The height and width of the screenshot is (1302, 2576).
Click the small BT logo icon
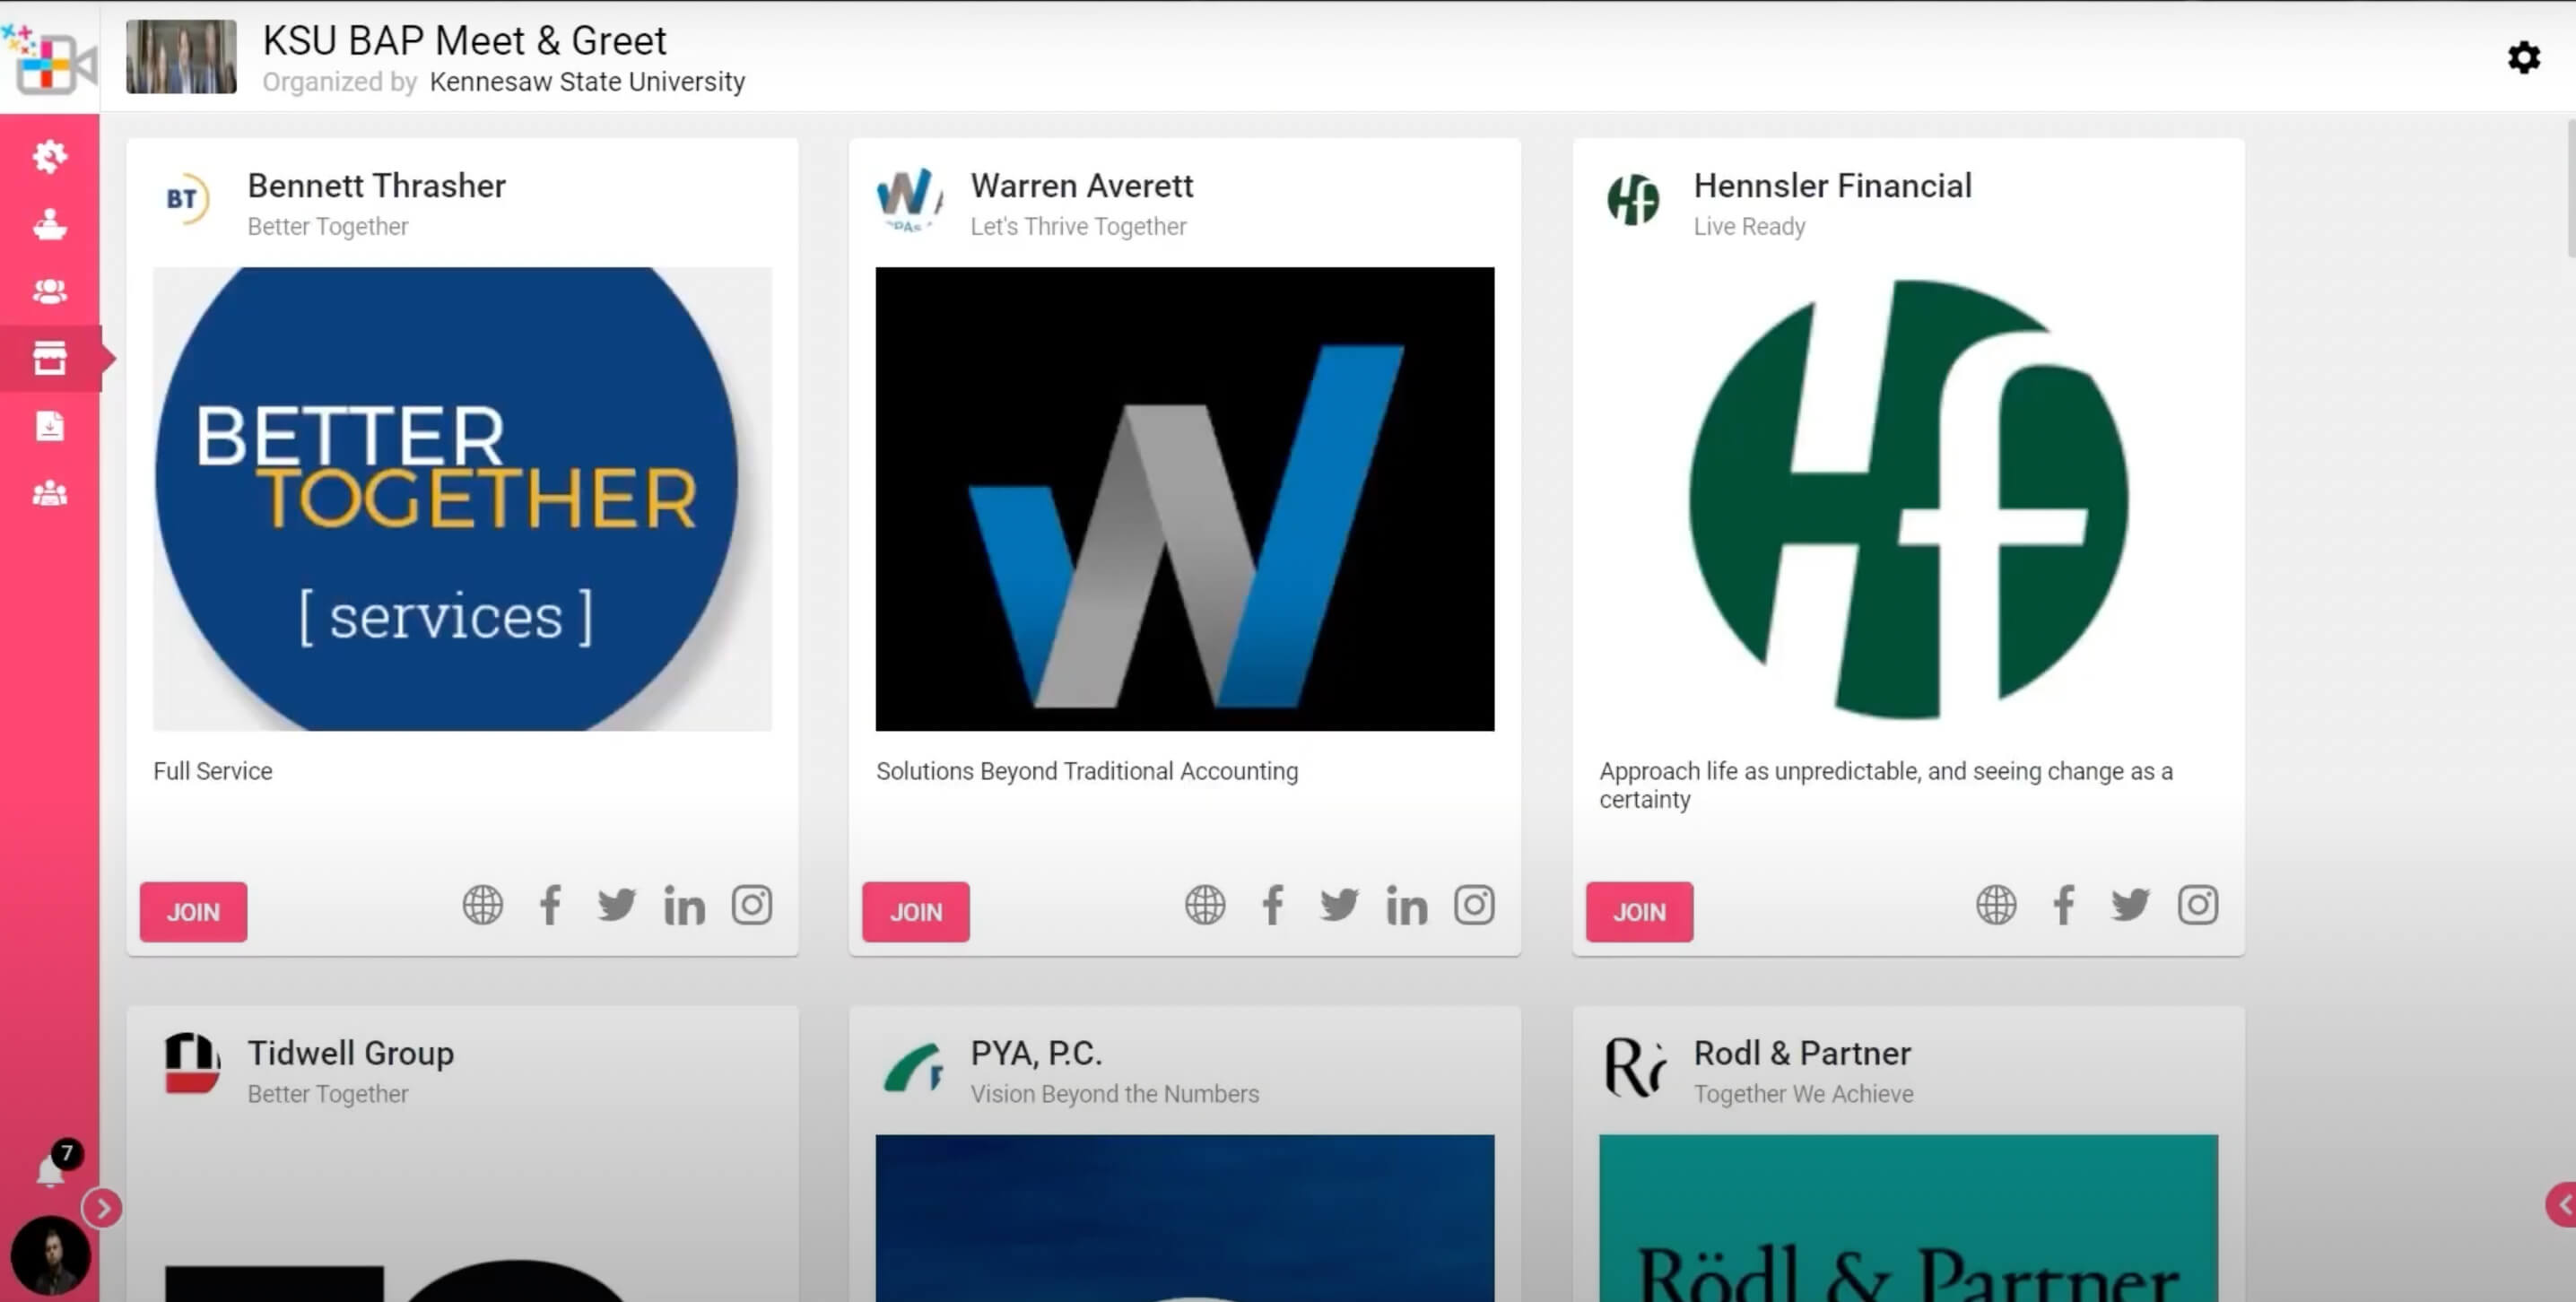click(187, 199)
